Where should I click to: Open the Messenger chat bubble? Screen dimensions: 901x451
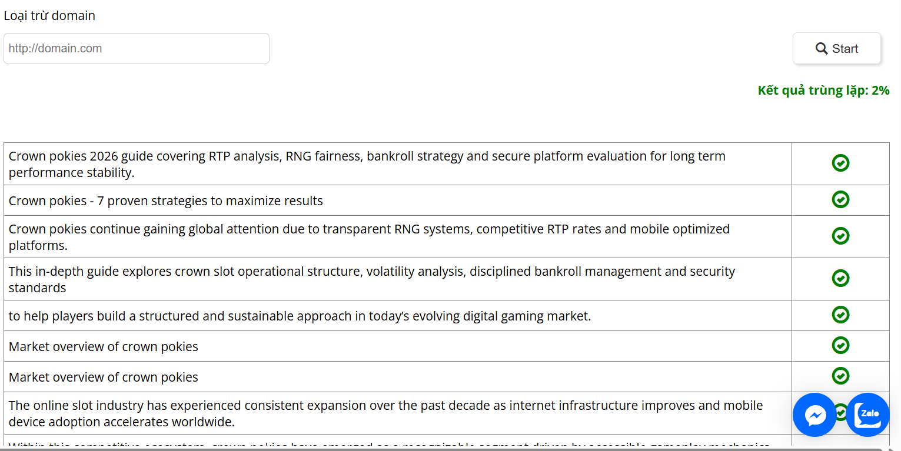[x=814, y=415]
